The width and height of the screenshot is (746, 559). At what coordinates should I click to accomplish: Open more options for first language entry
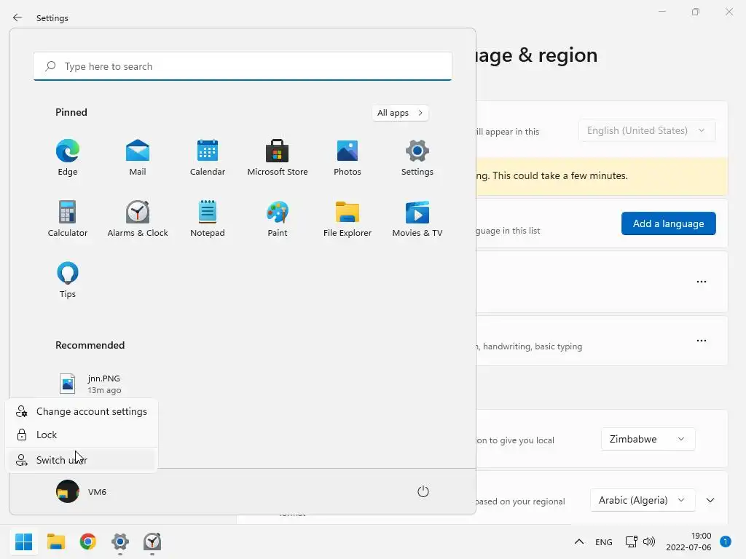point(702,282)
